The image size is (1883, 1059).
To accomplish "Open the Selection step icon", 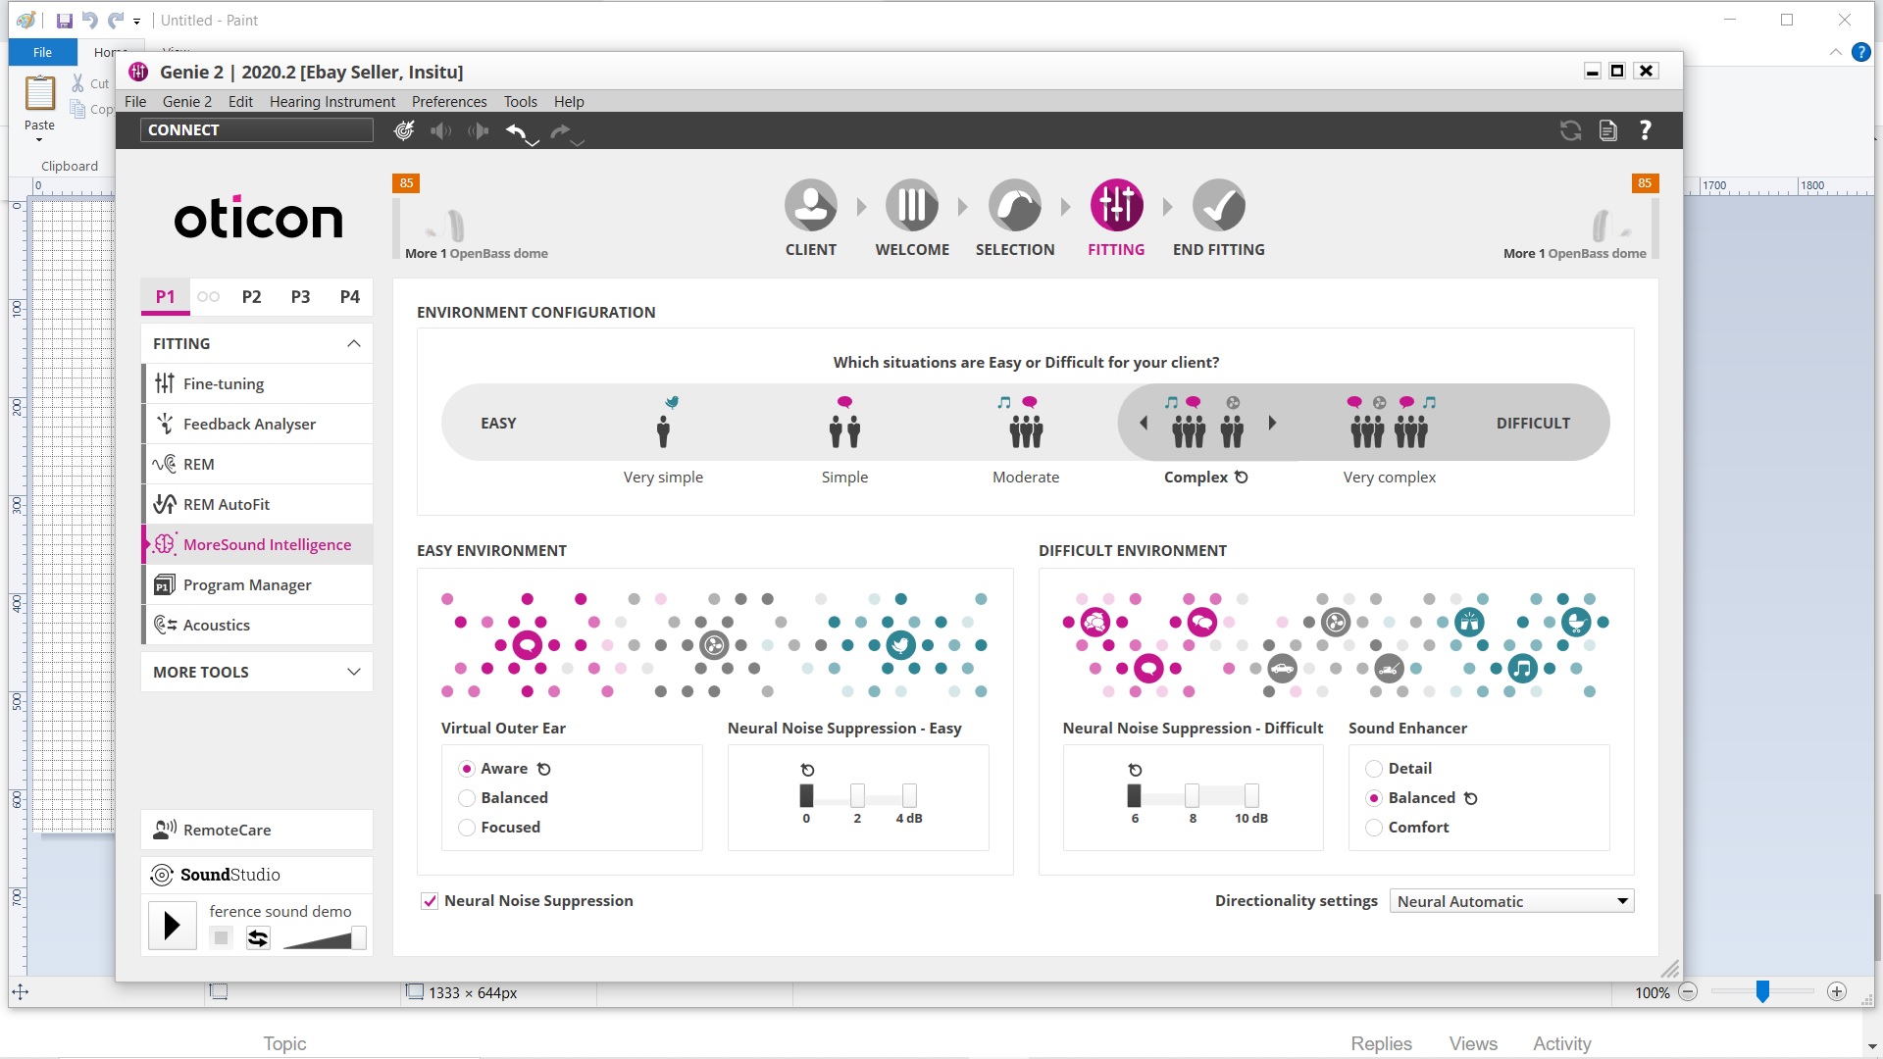I will (x=1014, y=206).
